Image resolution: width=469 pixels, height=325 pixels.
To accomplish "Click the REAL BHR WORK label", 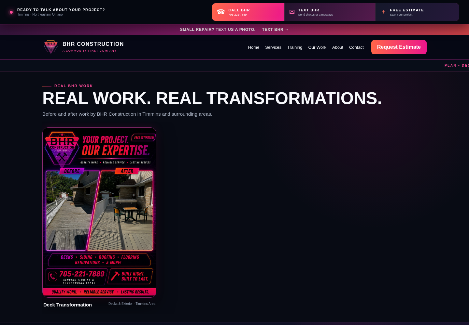I will 74,86.
